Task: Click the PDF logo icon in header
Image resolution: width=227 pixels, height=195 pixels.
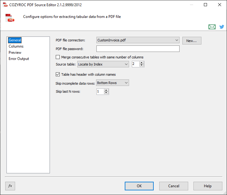Action: coord(10,18)
